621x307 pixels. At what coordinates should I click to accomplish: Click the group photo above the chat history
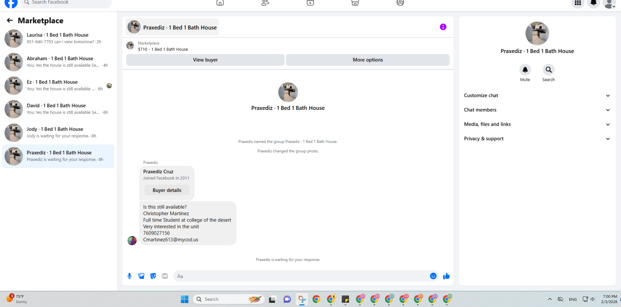[288, 92]
